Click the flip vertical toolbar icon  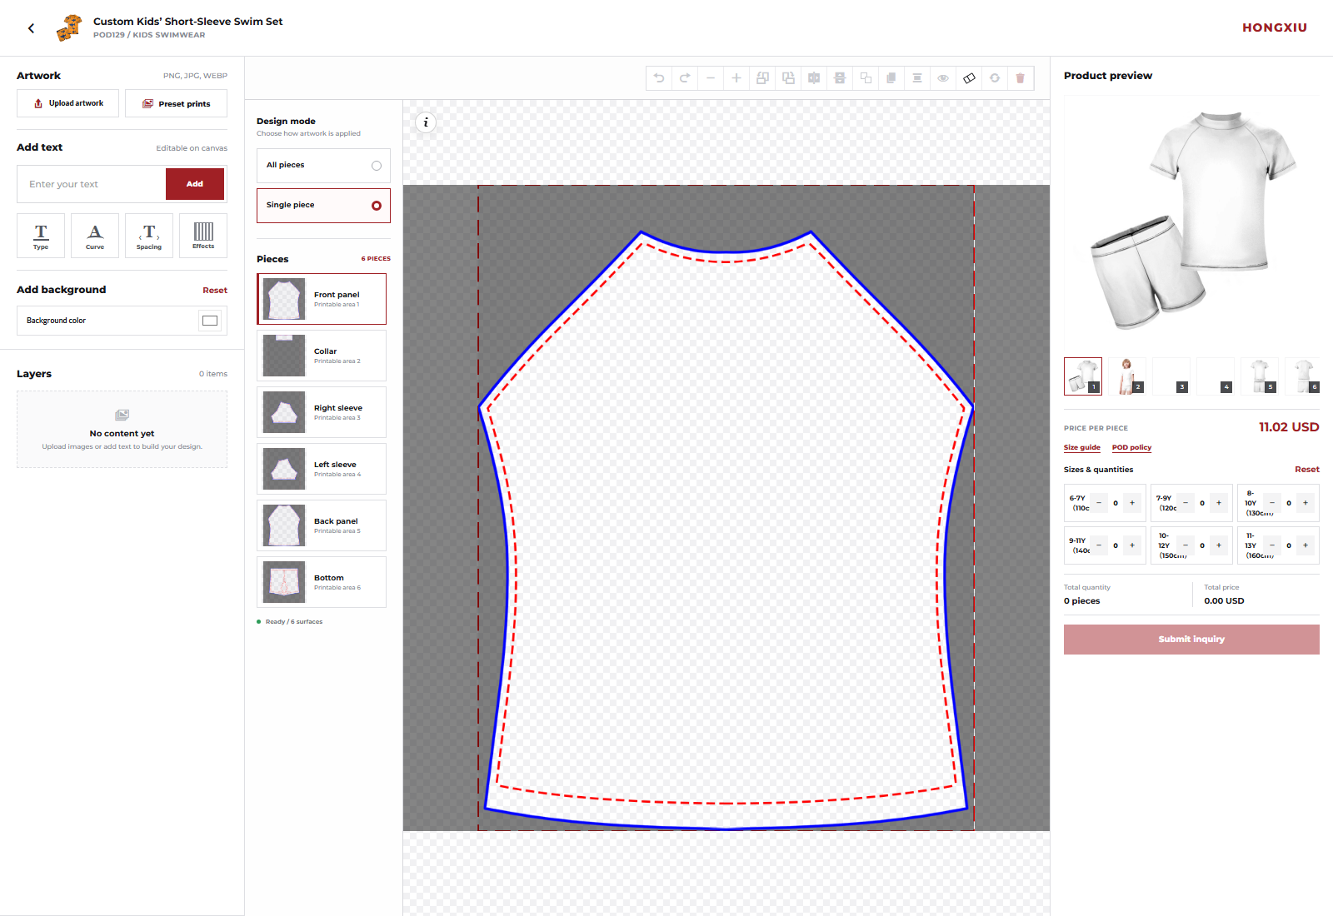[840, 78]
